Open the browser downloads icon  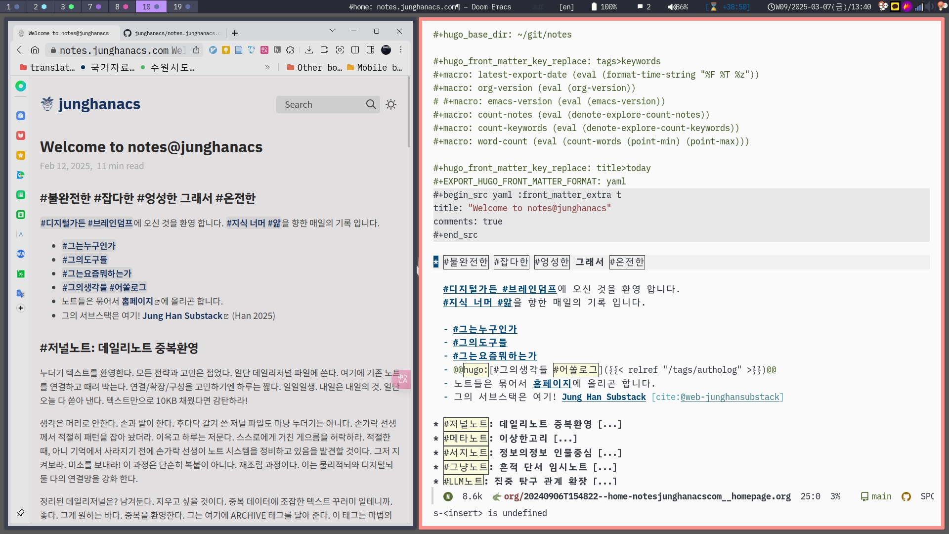(309, 50)
